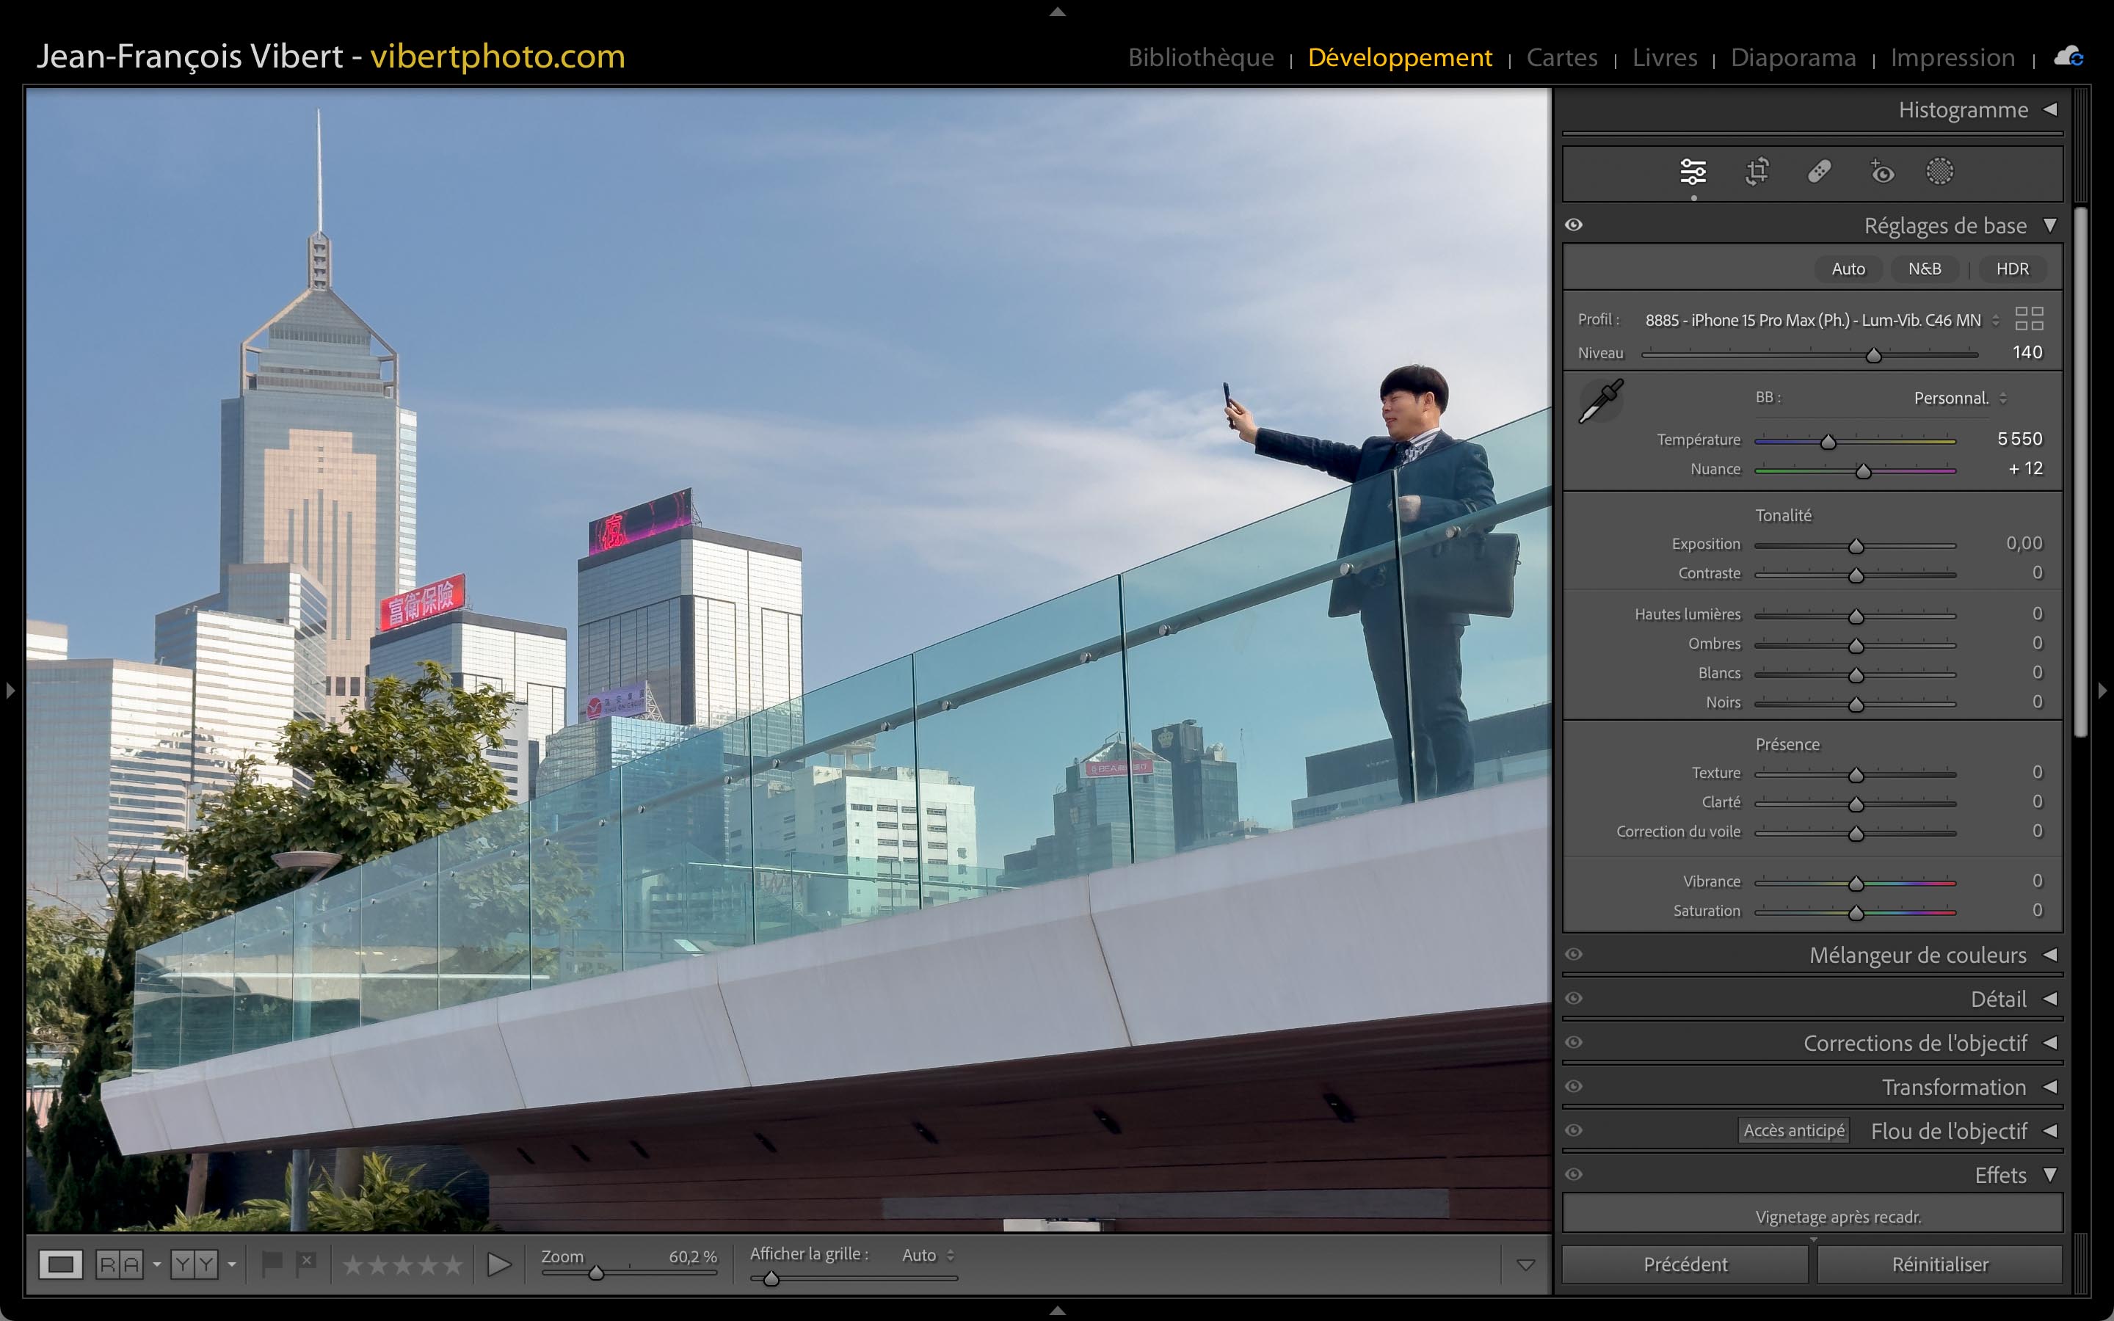This screenshot has width=2114, height=1321.
Task: Switch to the Bibliothèque module
Action: [1200, 57]
